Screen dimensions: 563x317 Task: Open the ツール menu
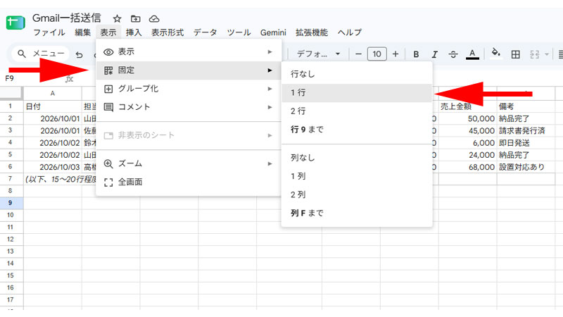[239, 32]
